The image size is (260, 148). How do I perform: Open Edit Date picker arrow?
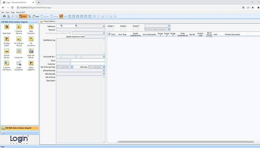coord(104,67)
